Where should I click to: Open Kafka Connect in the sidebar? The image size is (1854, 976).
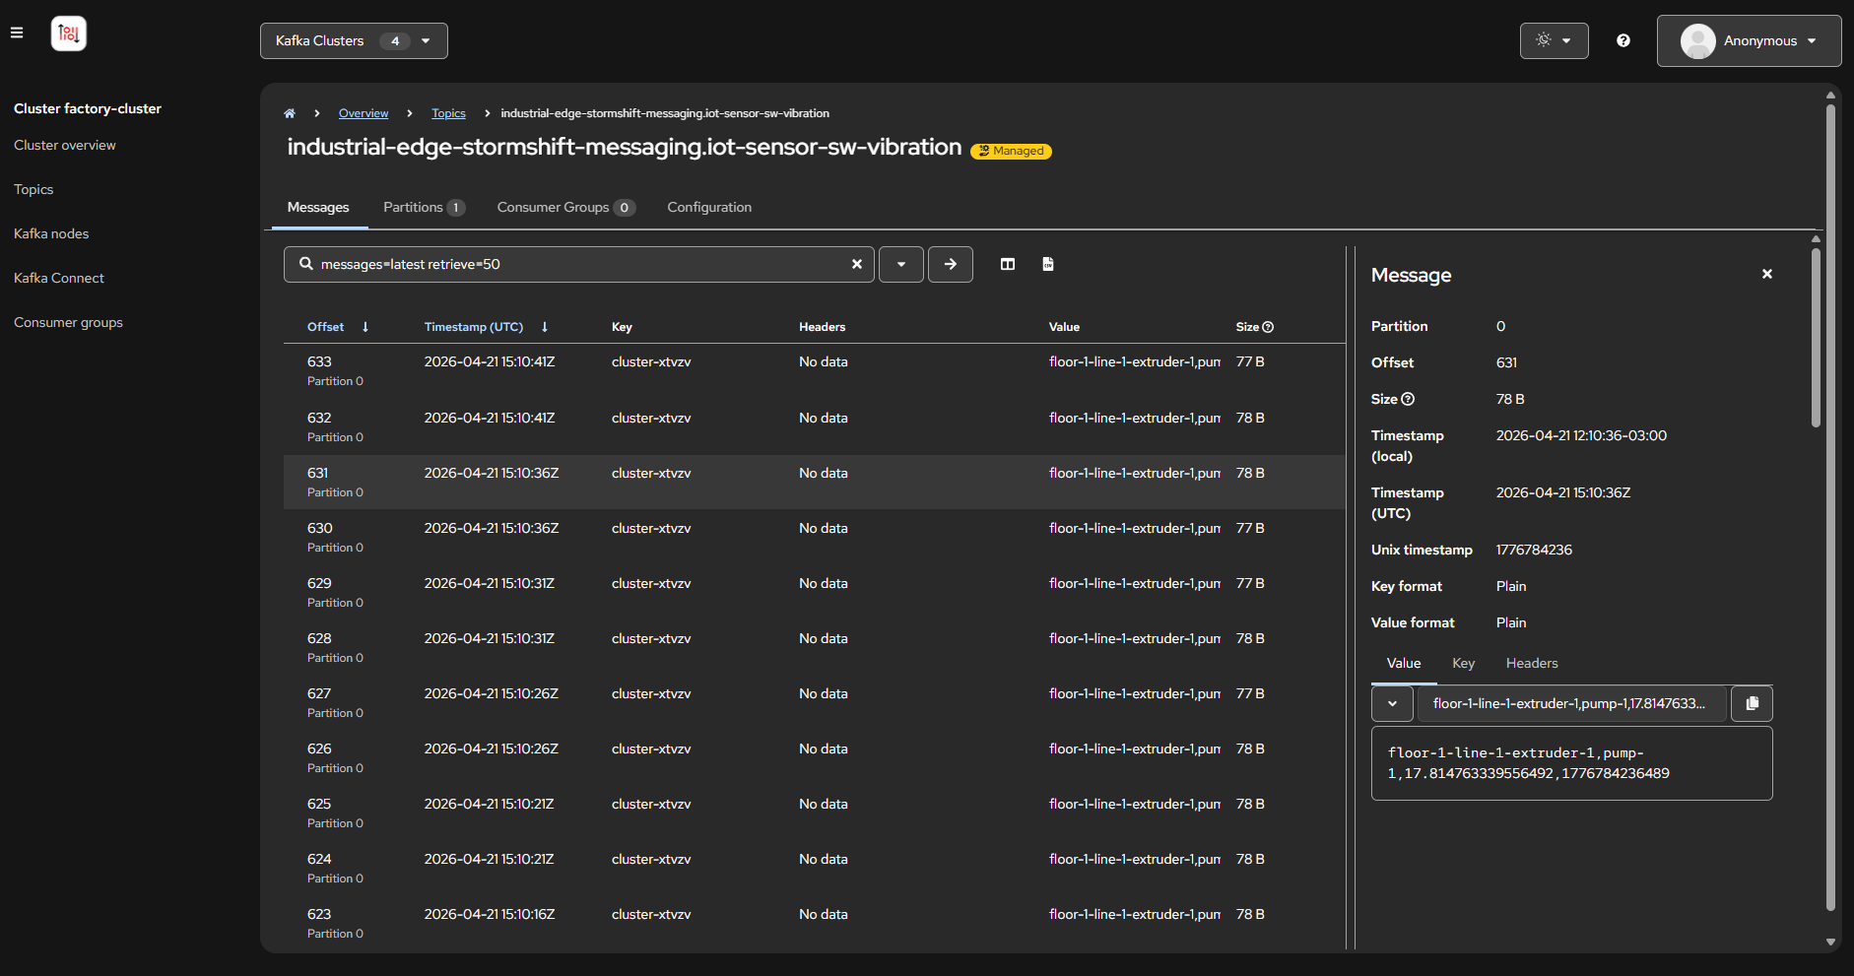59,278
